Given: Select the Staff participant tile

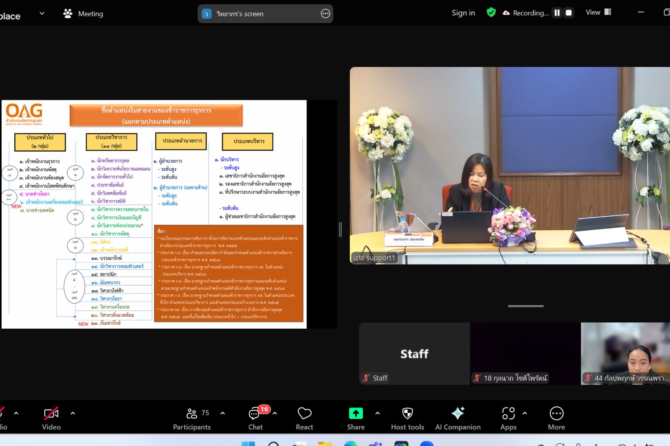Looking at the screenshot, I should tap(414, 354).
